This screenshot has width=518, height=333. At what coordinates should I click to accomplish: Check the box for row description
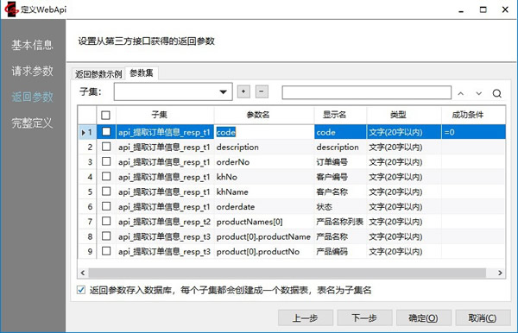click(106, 147)
